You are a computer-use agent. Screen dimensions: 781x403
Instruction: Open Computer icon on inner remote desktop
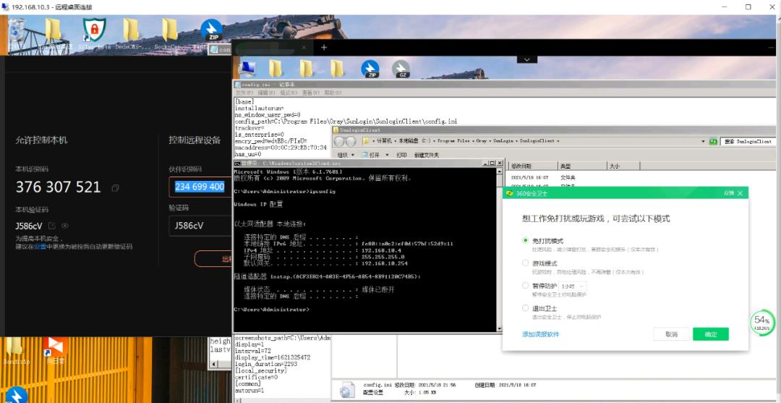tap(247, 68)
